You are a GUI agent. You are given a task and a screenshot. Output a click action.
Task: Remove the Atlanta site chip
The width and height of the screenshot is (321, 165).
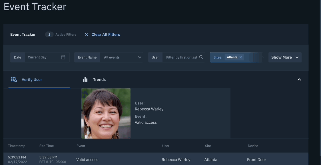click(x=240, y=57)
